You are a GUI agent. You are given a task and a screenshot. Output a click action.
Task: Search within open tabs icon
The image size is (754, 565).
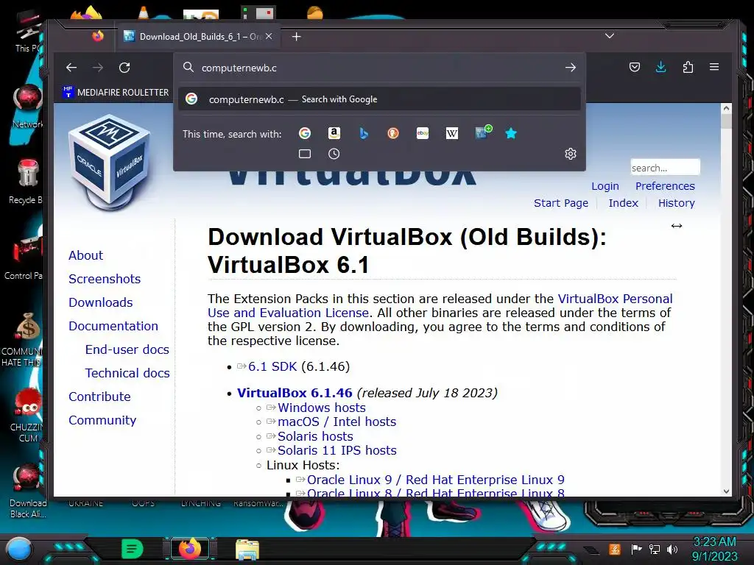tap(305, 154)
